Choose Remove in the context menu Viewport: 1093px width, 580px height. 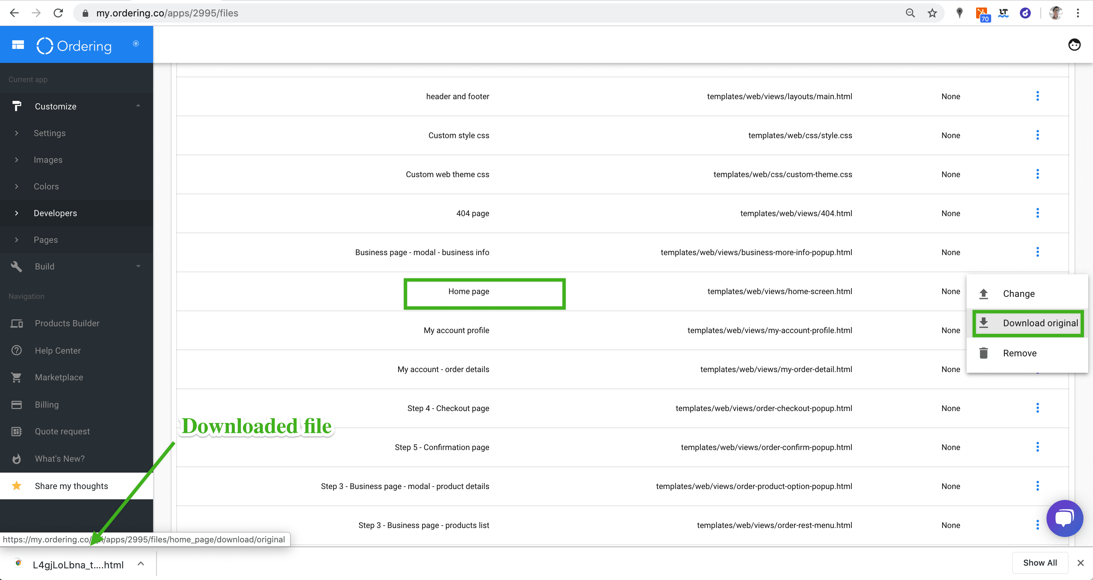[1019, 353]
